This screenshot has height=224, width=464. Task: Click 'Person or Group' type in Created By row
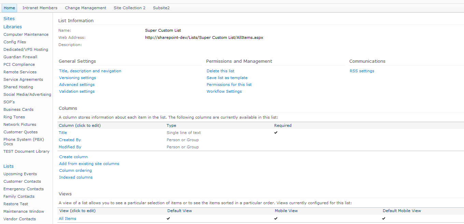[x=183, y=140]
